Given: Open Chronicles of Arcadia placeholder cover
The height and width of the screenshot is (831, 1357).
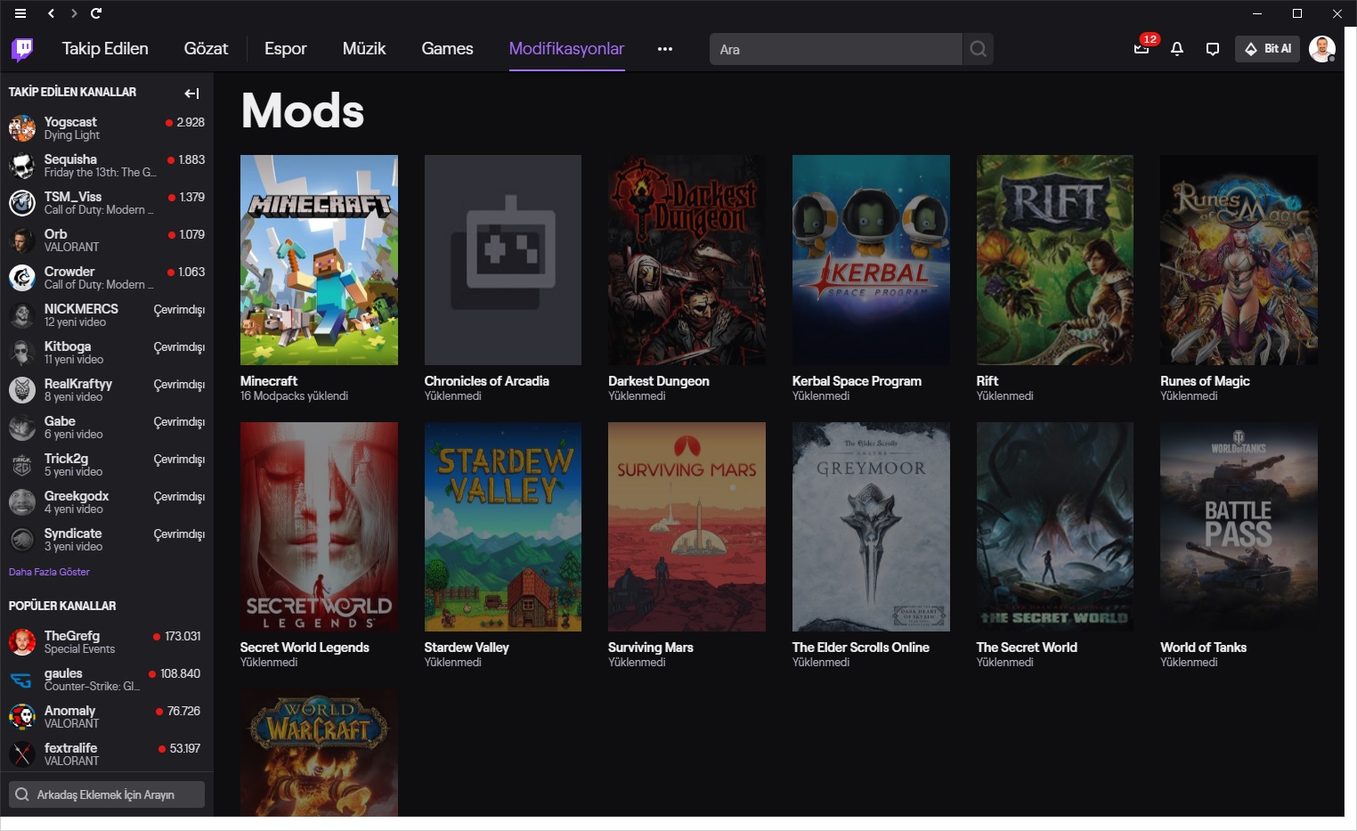Looking at the screenshot, I should (503, 260).
